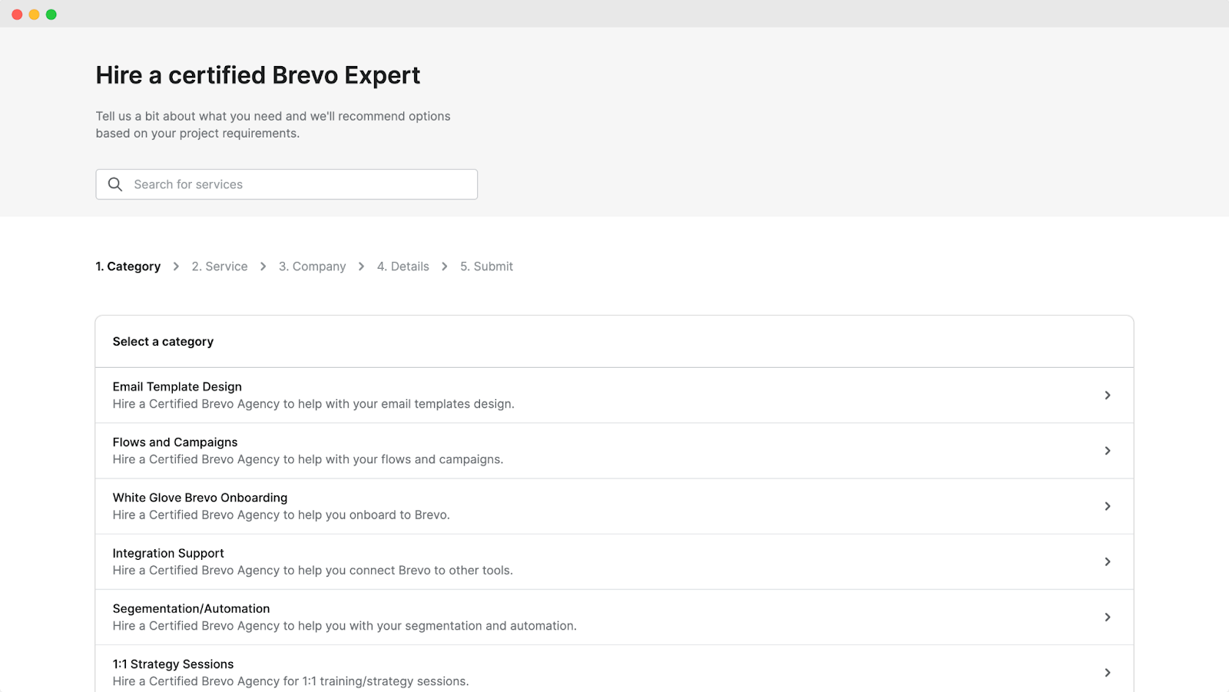Expand chevron on Segementation/Automation row
The image size is (1229, 692).
pyautogui.click(x=1108, y=618)
